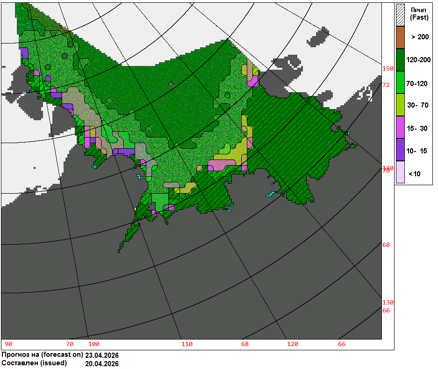Viewport: 438px width, 369px height.
Task: Click the '> 200' legend label text
Action: (420, 37)
